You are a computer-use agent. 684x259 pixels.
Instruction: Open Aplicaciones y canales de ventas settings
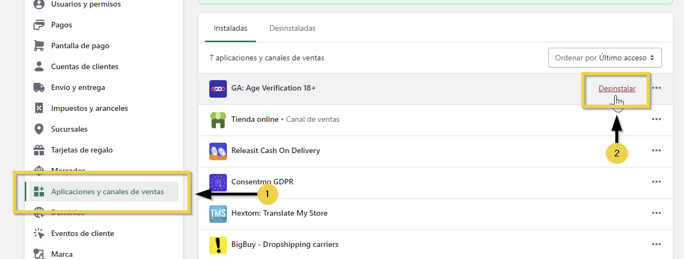tap(107, 192)
